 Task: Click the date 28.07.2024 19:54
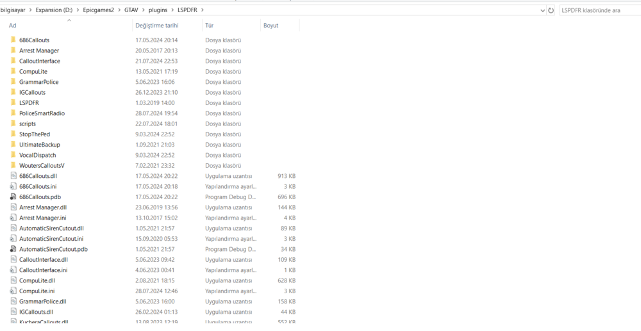tap(156, 113)
